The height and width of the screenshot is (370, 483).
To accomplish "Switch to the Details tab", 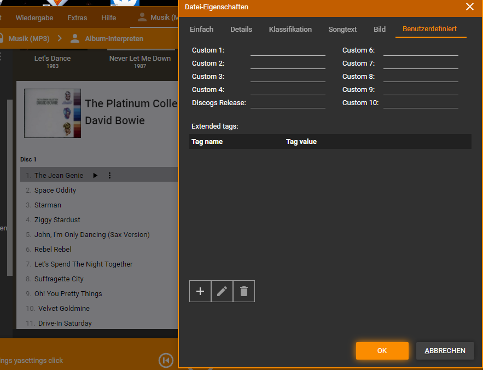I will pos(241,30).
